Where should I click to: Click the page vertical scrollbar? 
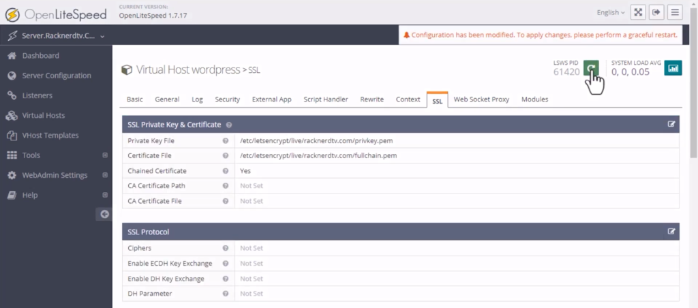(693, 82)
